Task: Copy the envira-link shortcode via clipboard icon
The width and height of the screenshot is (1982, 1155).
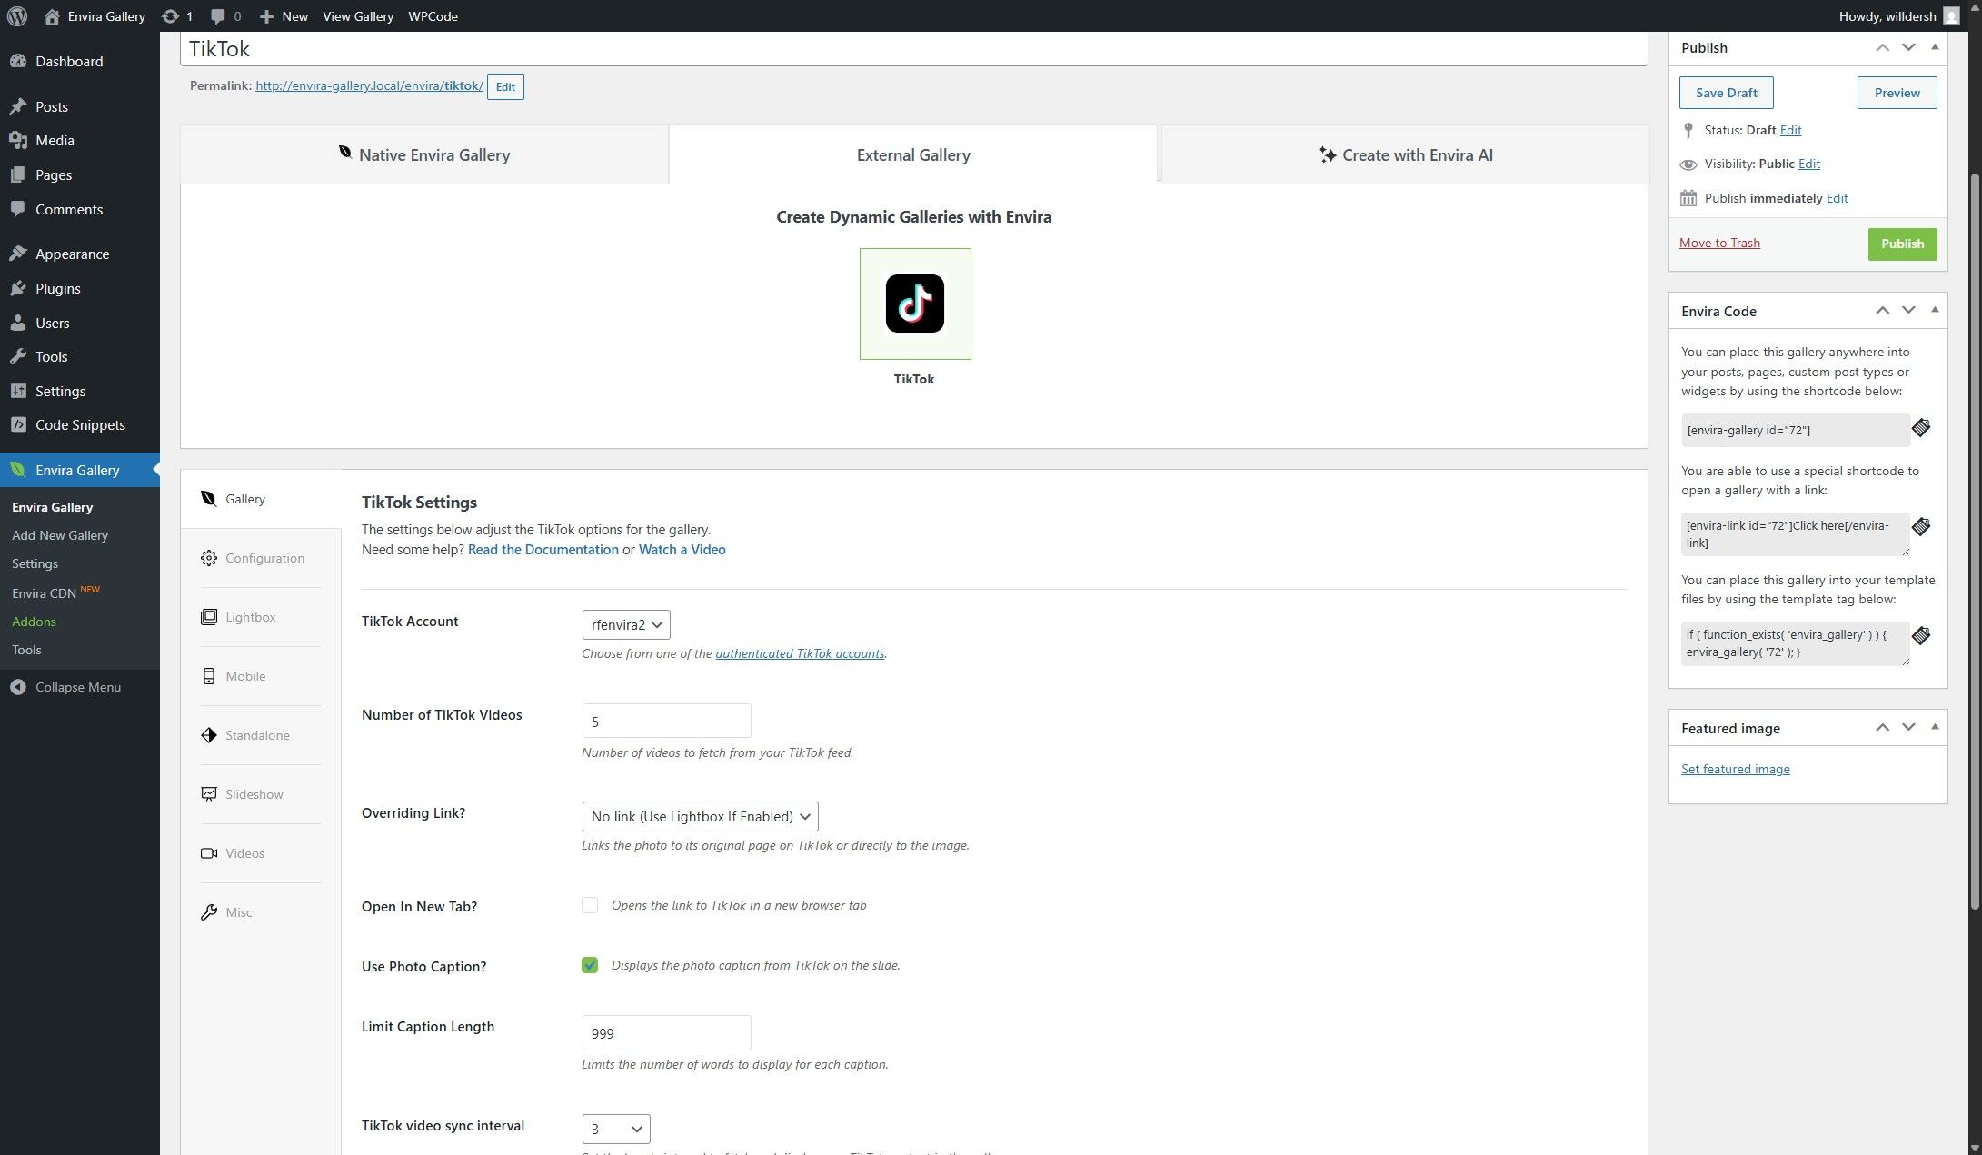Action: point(1920,527)
